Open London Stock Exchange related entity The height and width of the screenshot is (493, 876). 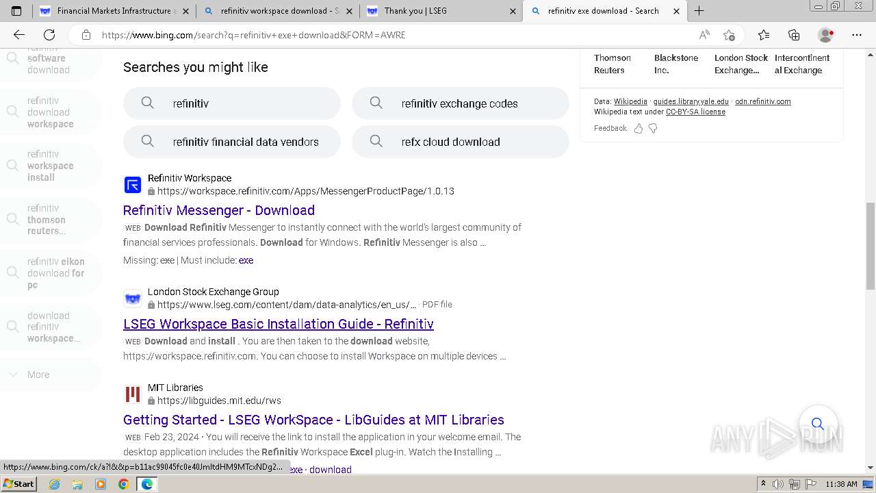[x=741, y=64]
